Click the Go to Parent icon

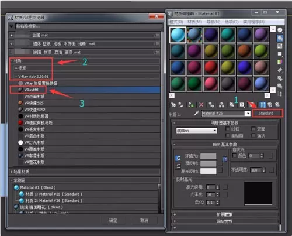coord(270,105)
